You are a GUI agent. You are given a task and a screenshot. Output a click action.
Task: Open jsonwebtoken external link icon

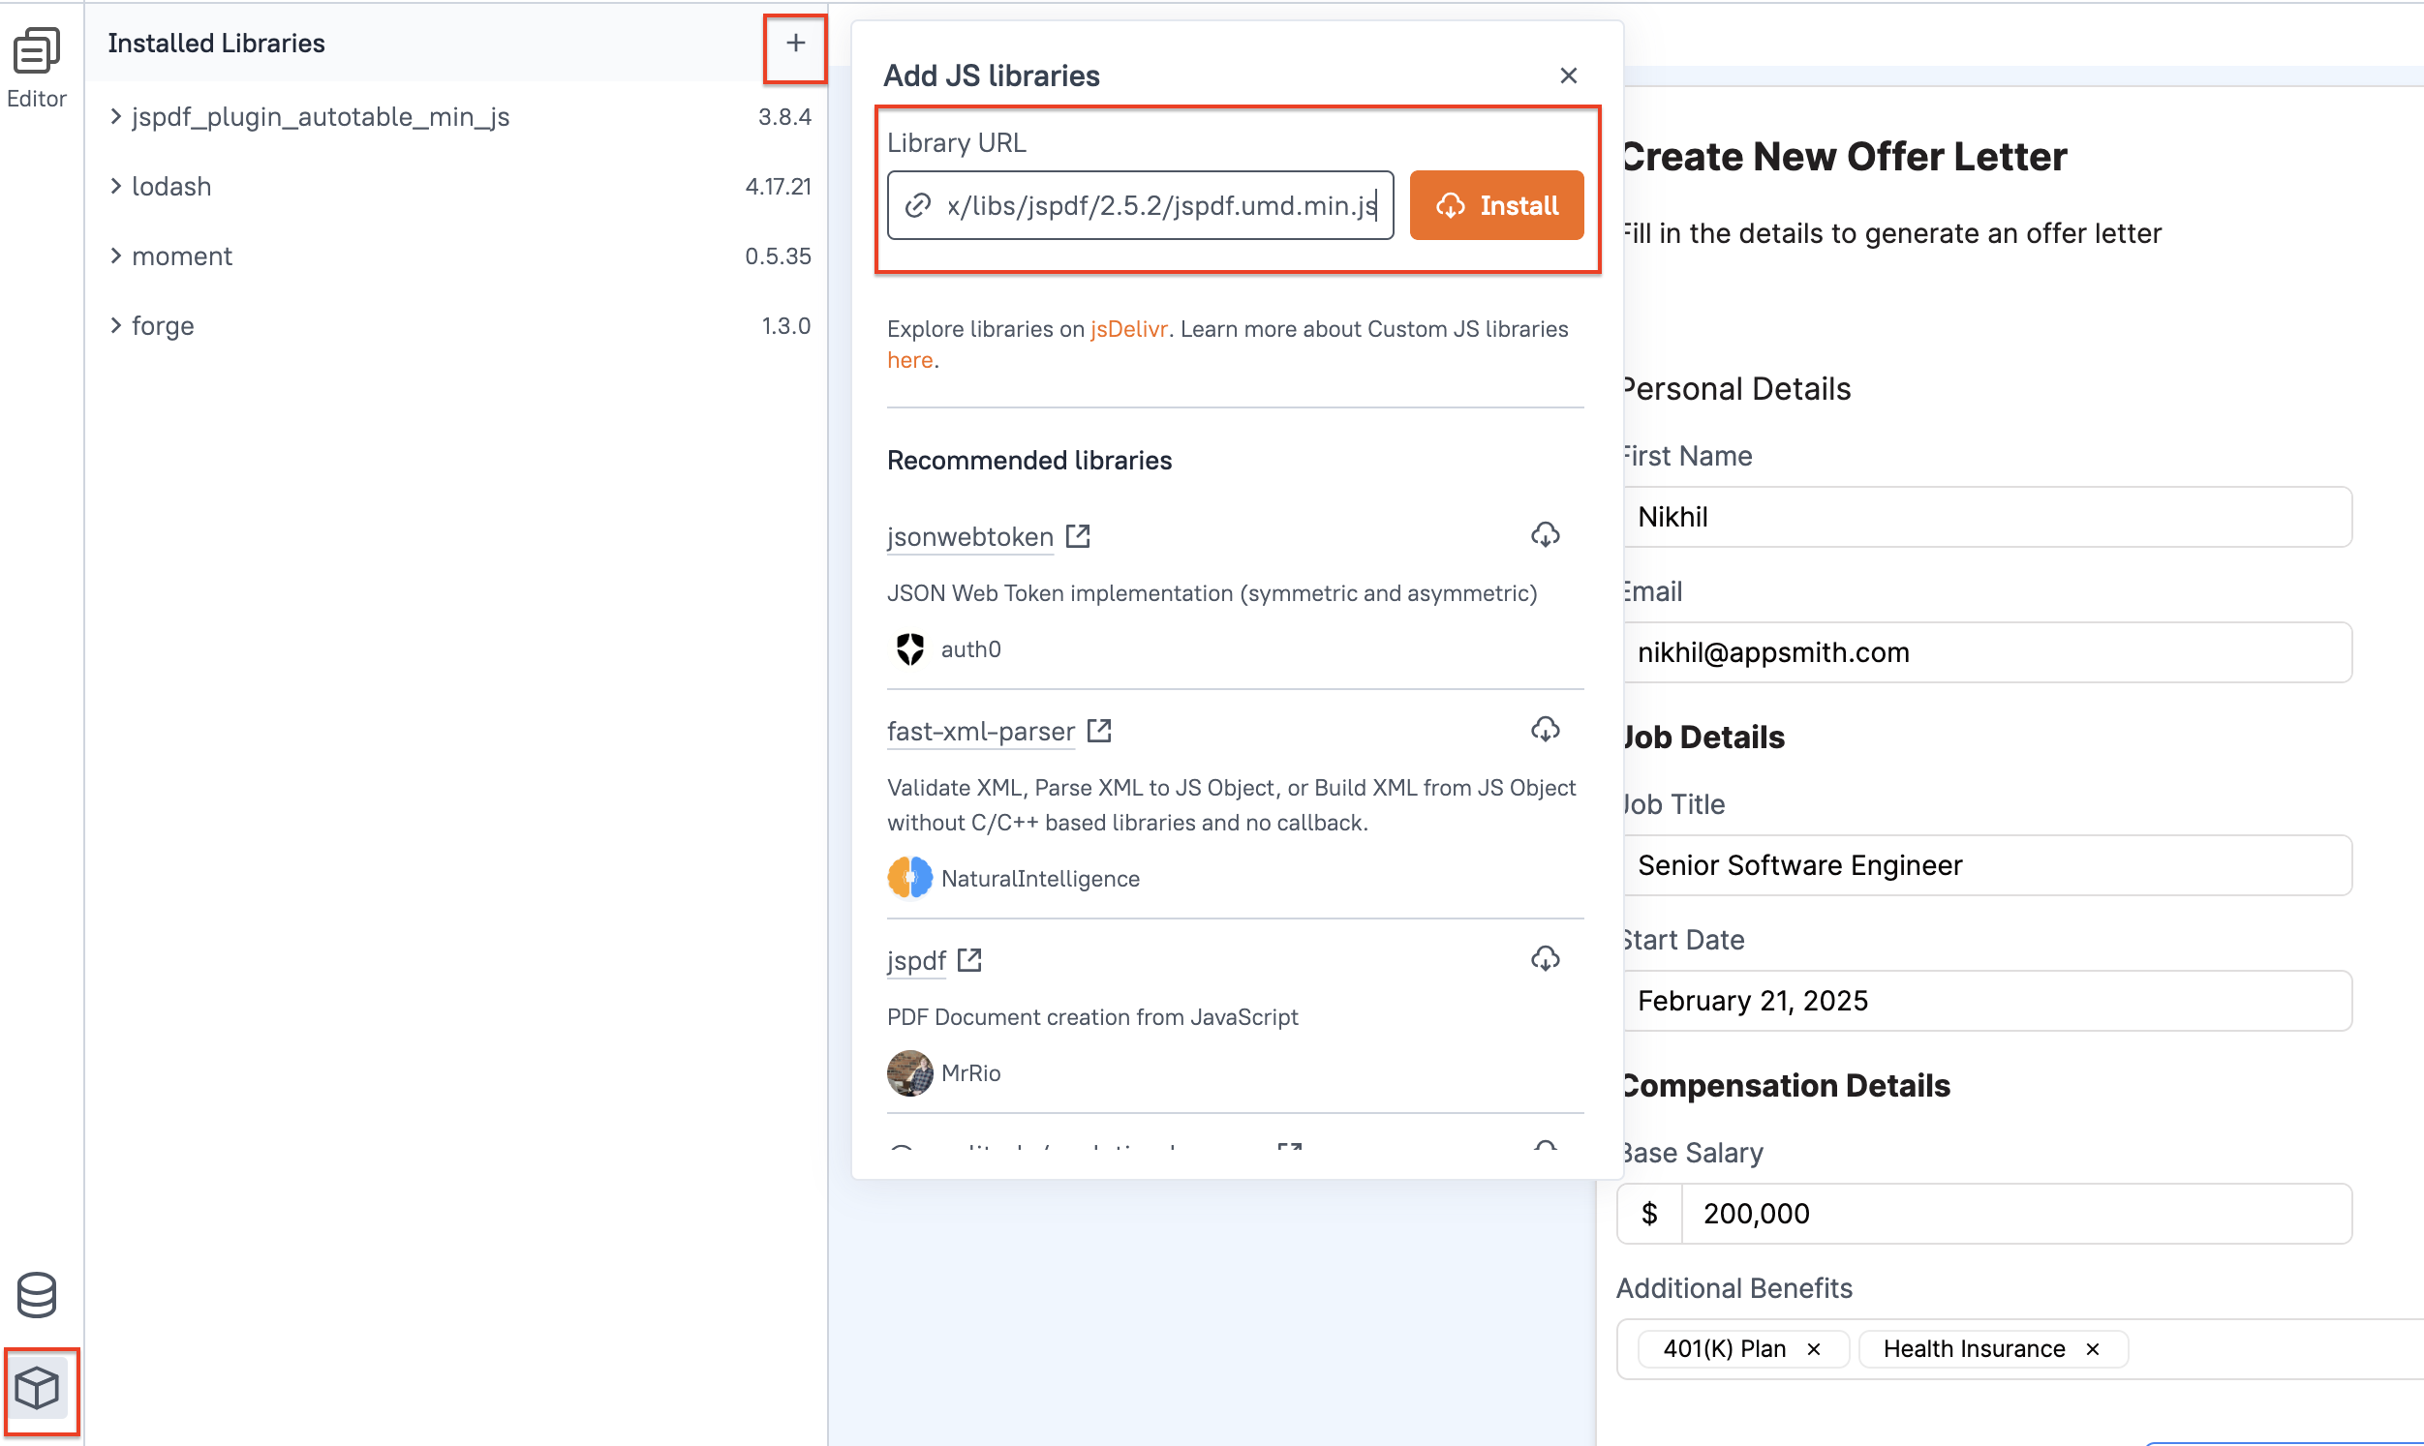click(x=1078, y=536)
